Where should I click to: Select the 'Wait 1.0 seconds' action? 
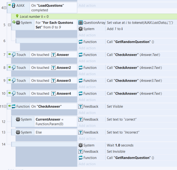point(120,145)
